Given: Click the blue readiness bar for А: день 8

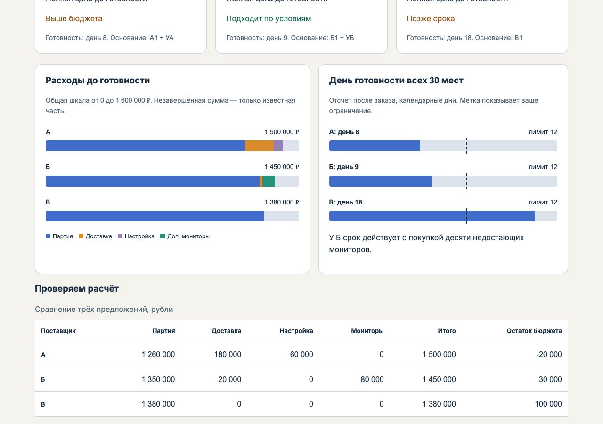Looking at the screenshot, I should [375, 146].
